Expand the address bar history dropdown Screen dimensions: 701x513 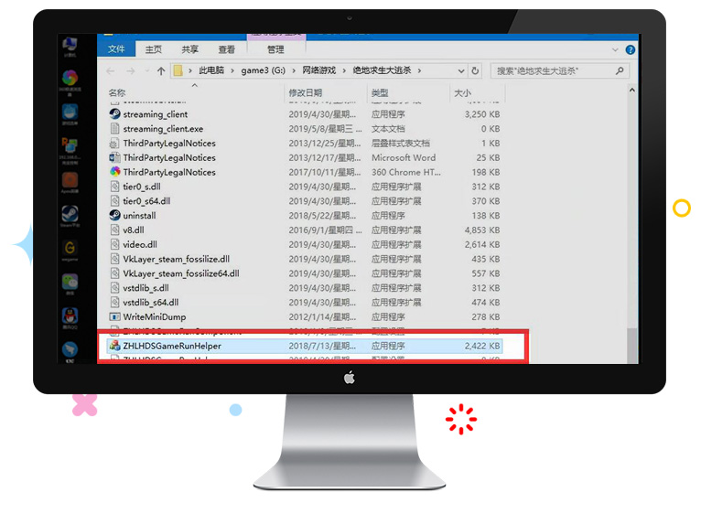point(461,70)
